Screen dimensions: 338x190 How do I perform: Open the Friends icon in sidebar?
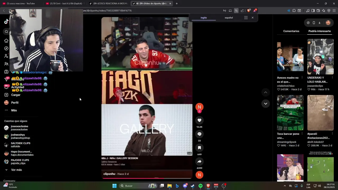(6, 64)
